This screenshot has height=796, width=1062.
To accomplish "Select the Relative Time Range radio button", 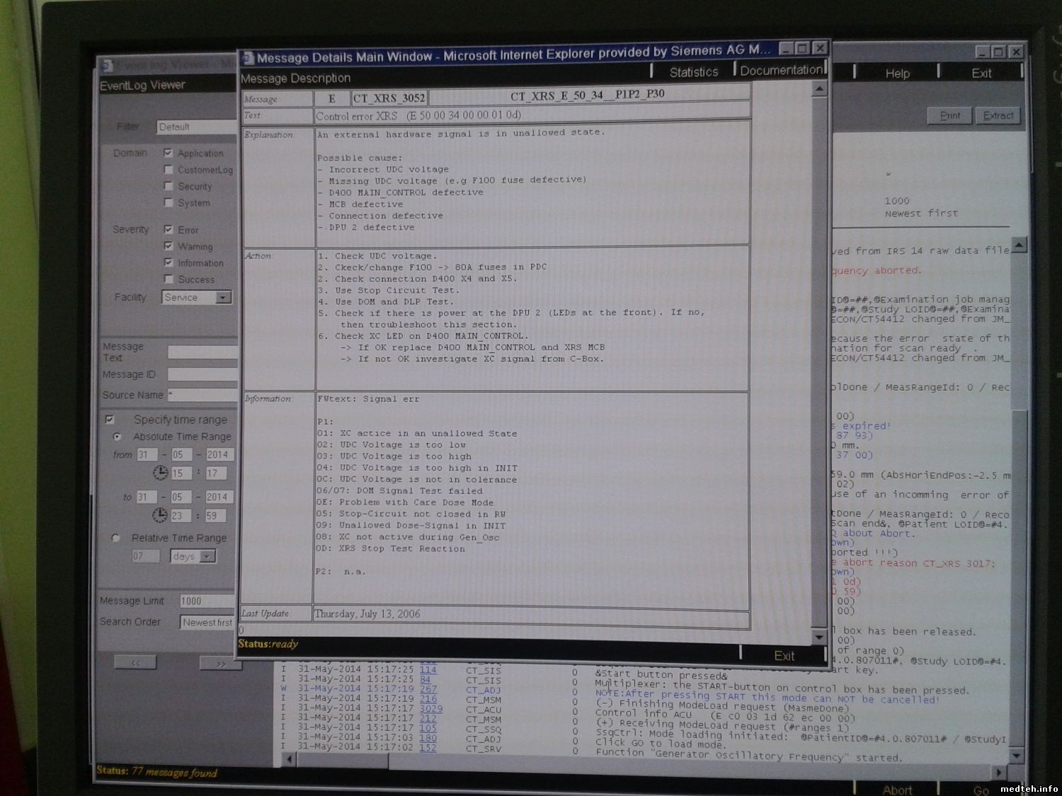I will [116, 538].
